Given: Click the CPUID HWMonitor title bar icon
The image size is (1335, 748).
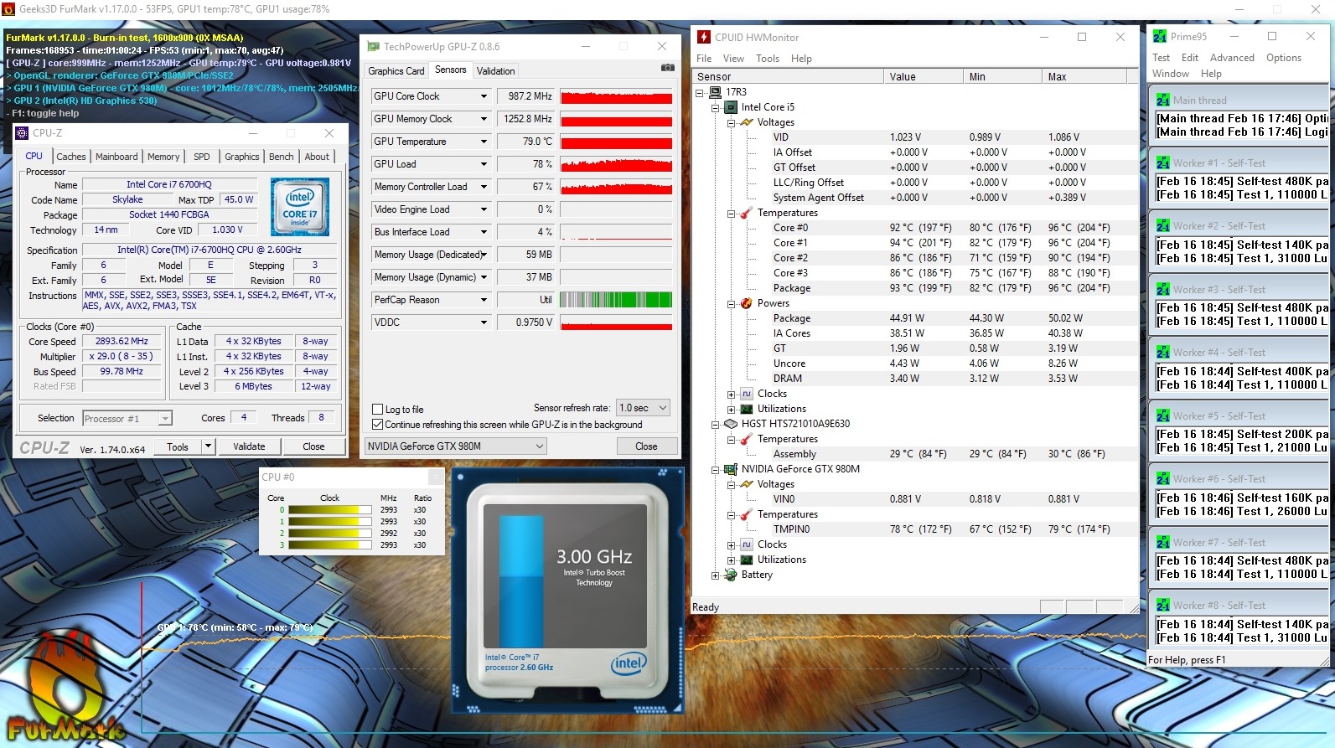Looking at the screenshot, I should point(704,37).
